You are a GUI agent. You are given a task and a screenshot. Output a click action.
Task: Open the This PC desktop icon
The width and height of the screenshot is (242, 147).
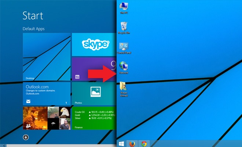(124, 8)
